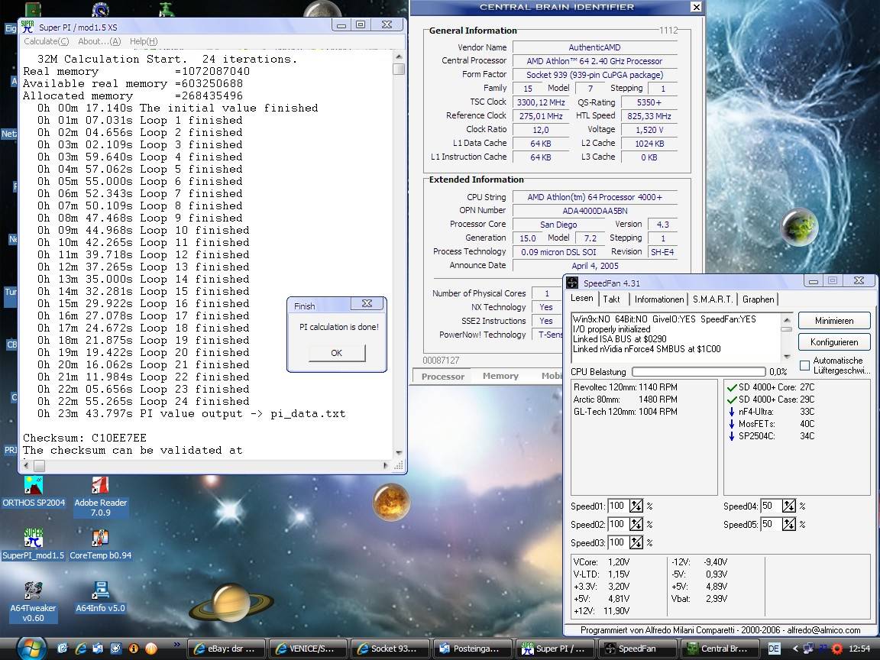Click the Central Br... taskbar button
Viewport: 880px width, 660px height.
click(x=720, y=649)
